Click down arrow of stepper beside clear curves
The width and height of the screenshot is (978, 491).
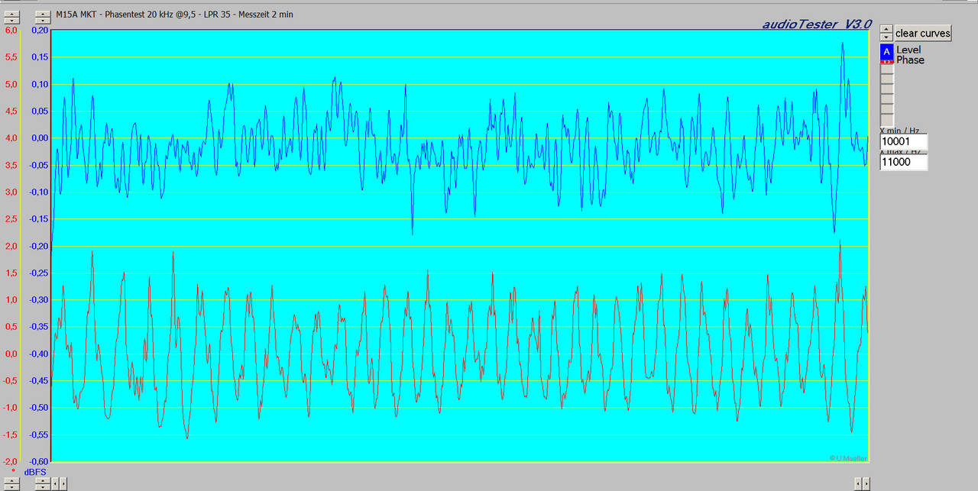pos(886,37)
